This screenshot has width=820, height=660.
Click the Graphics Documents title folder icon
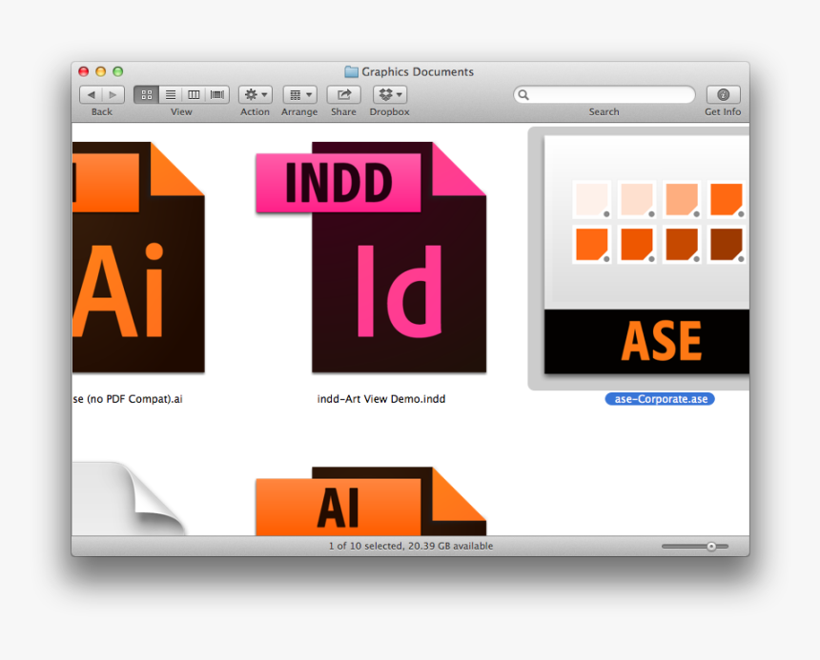[x=350, y=71]
